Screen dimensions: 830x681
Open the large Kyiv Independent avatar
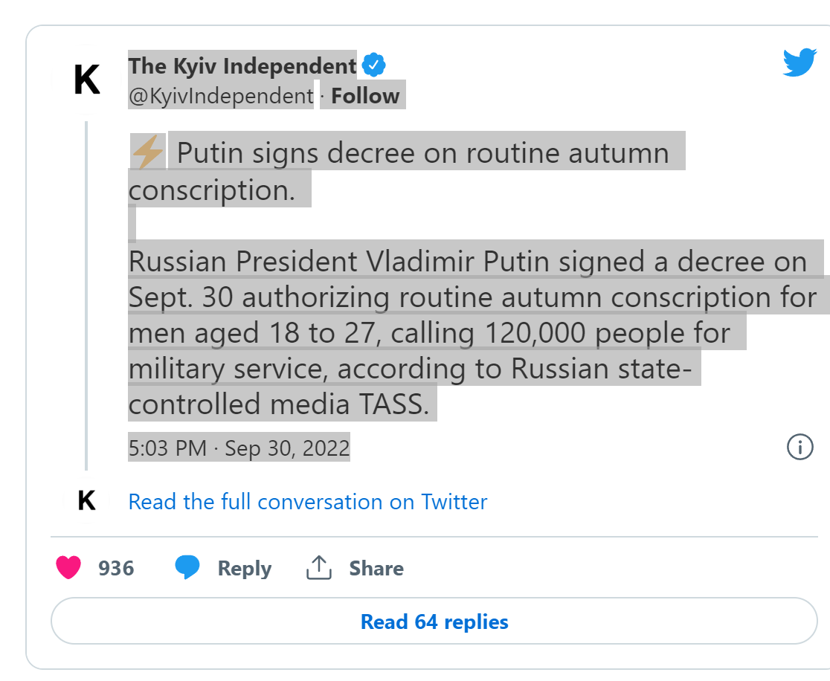87,80
